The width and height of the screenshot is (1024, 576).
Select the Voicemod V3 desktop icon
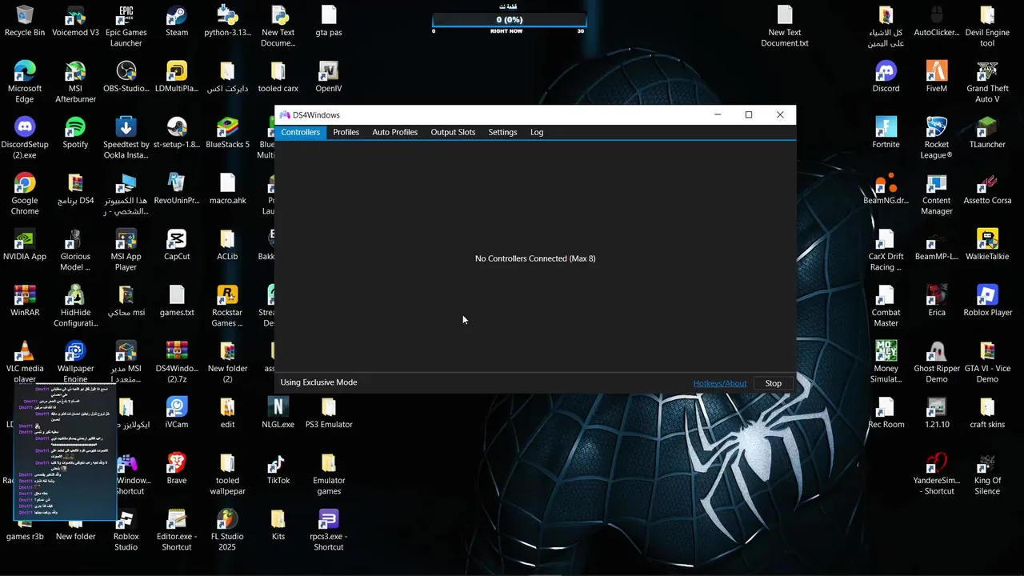75,22
